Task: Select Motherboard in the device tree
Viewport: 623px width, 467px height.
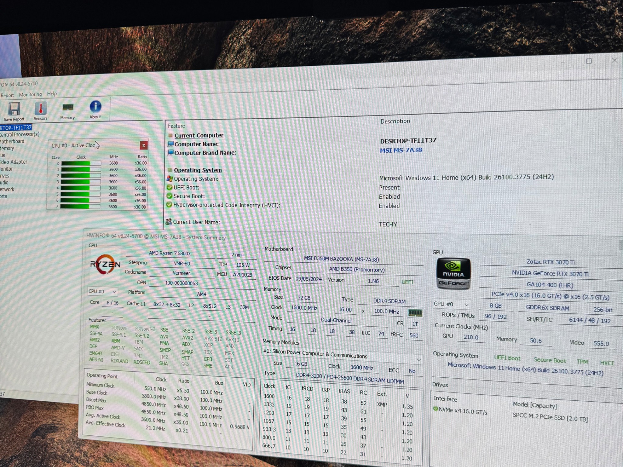Action: point(12,141)
